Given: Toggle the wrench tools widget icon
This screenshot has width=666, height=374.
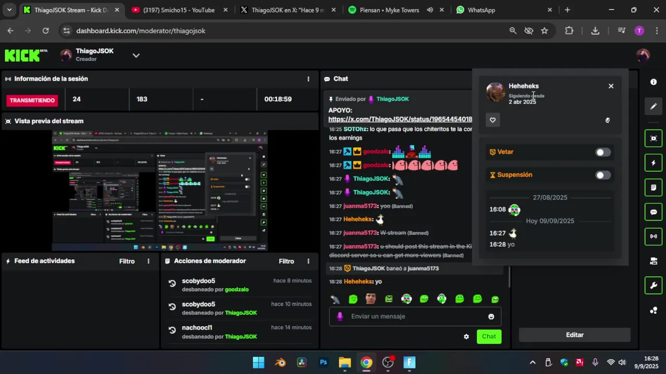Looking at the screenshot, I should (654, 285).
